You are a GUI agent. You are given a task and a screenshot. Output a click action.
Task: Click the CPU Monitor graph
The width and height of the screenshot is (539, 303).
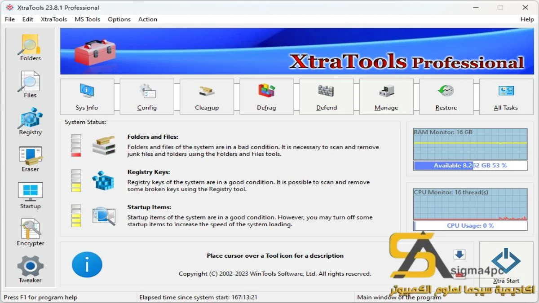[470, 204]
